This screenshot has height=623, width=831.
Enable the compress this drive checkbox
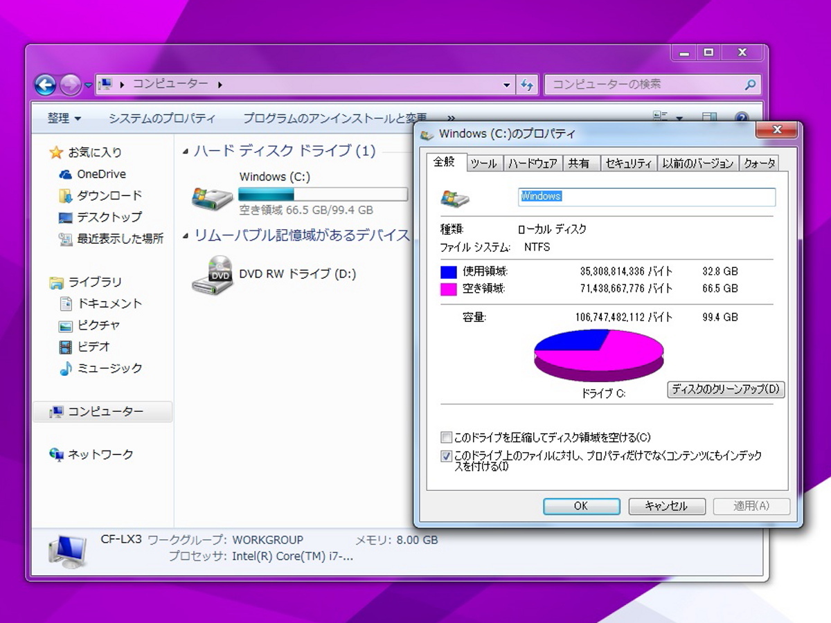447,437
